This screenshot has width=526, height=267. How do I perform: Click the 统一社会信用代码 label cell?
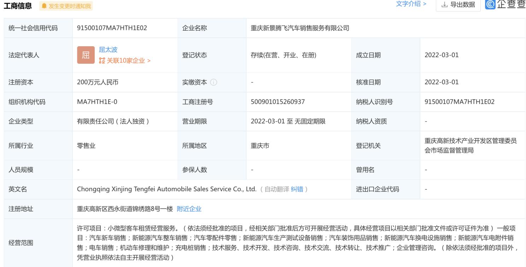coord(38,28)
